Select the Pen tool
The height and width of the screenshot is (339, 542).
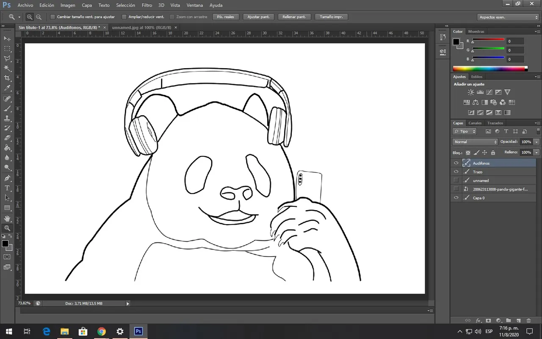point(7,178)
